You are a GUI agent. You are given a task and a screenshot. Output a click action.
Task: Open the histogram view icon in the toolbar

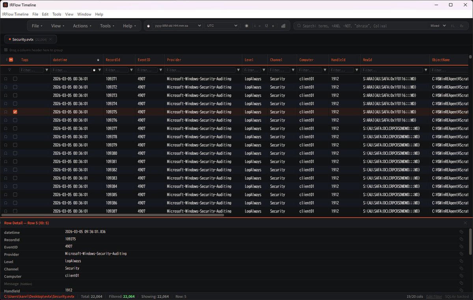[283, 26]
